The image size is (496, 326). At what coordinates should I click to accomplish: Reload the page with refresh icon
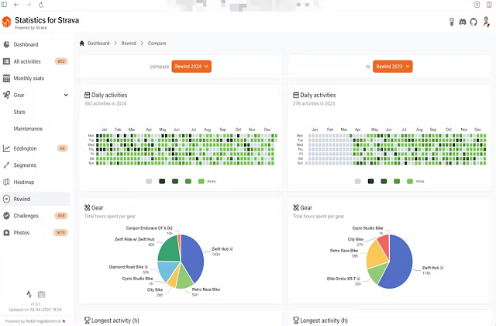pos(41,5)
